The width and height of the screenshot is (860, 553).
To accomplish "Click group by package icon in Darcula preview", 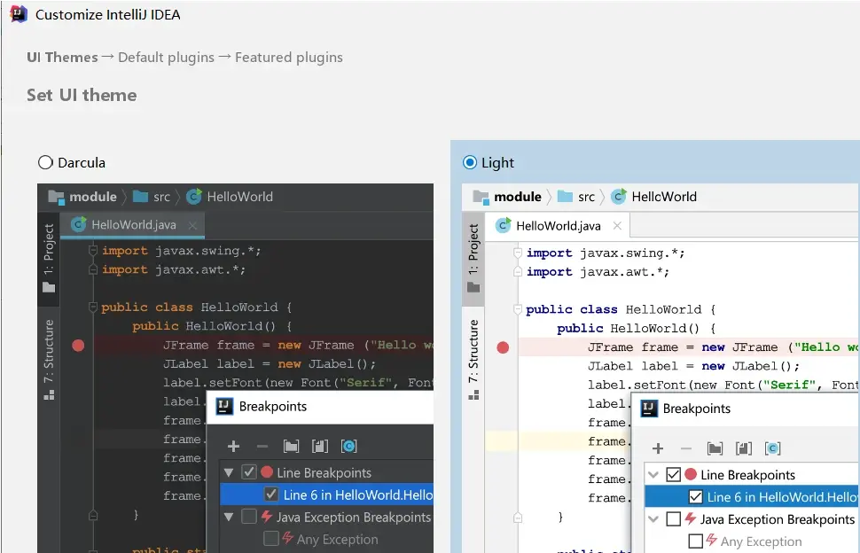I will pyautogui.click(x=291, y=447).
